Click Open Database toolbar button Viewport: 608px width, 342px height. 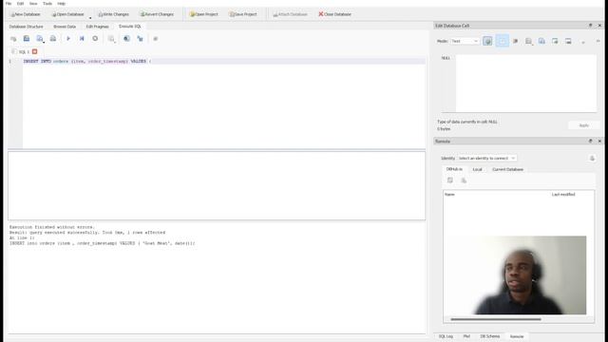click(68, 14)
